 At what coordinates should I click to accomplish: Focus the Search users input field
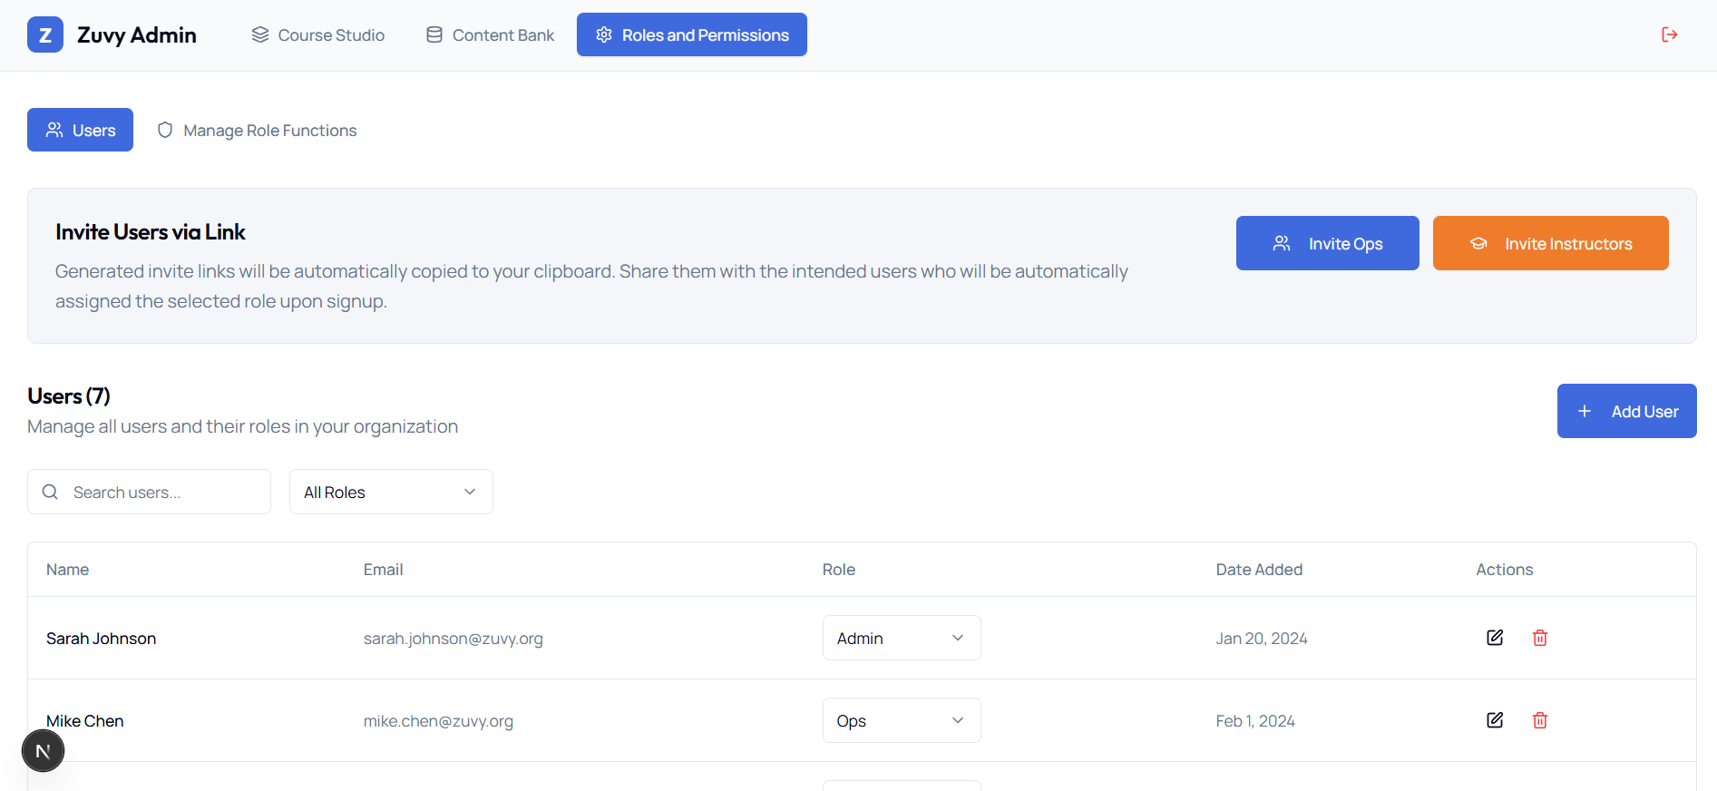(x=163, y=492)
